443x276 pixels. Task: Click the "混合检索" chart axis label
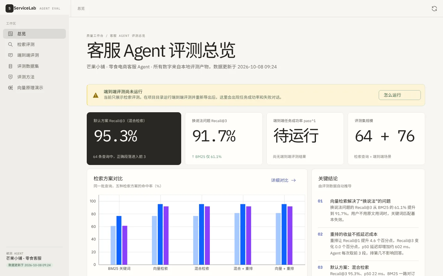pos(202,269)
